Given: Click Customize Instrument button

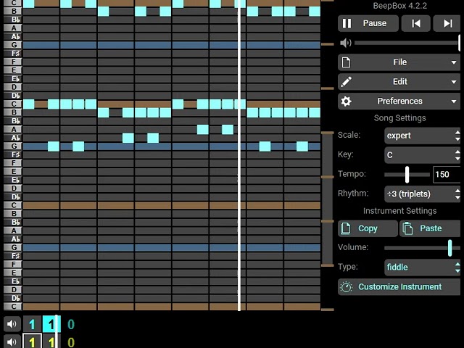Looking at the screenshot, I should pyautogui.click(x=399, y=287).
